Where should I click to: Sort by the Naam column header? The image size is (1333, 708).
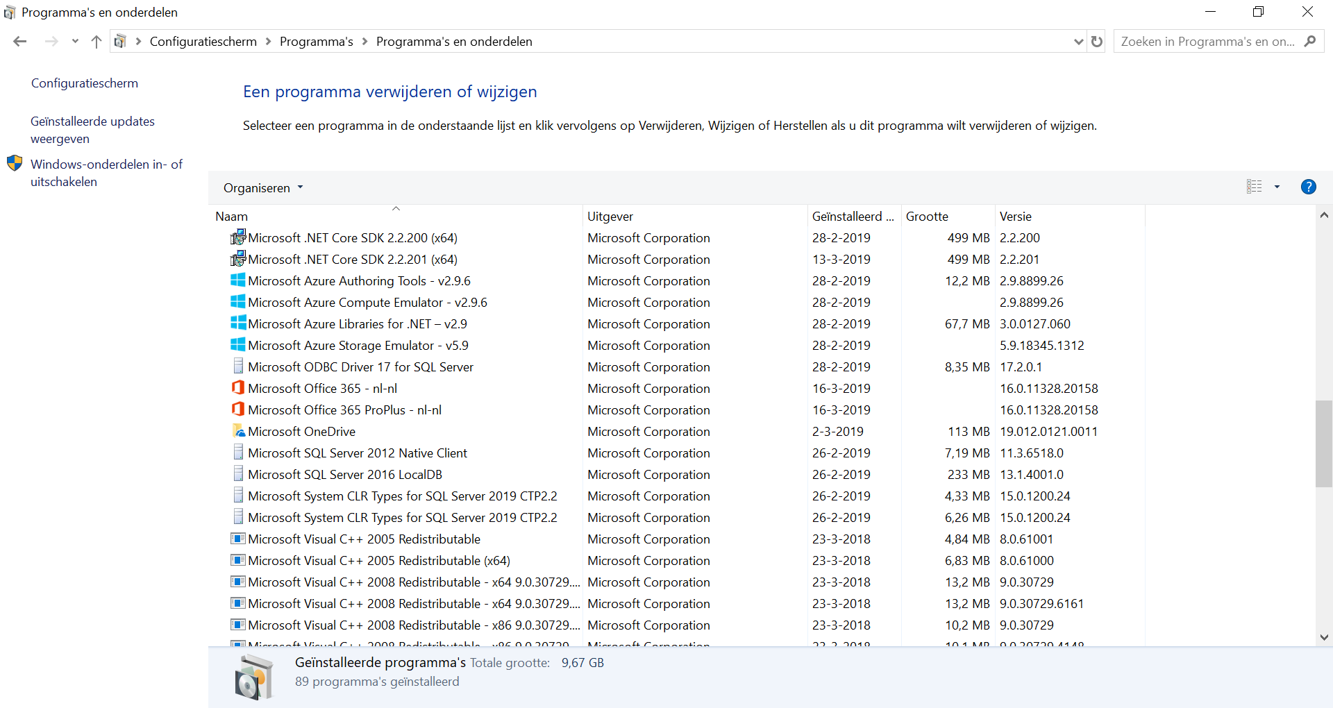[396, 216]
